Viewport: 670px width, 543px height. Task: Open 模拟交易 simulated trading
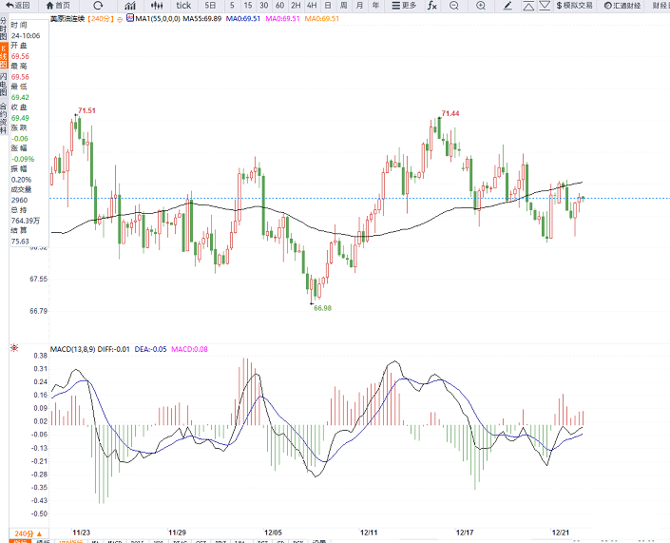coord(574,6)
